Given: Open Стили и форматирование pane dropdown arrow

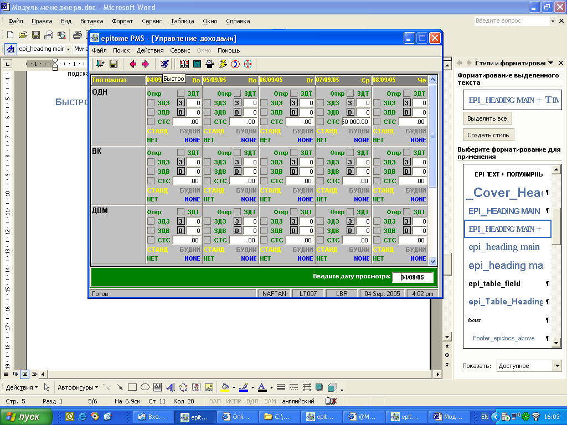Looking at the screenshot, I should [551, 63].
